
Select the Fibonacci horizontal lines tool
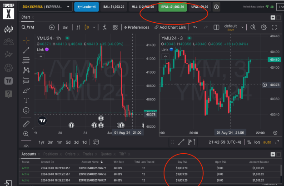tap(26, 60)
